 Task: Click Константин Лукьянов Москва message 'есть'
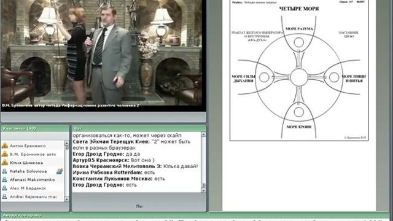click(119, 179)
